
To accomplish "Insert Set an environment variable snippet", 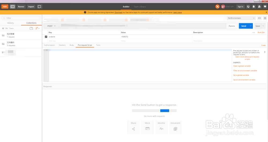I will point(244,80).
